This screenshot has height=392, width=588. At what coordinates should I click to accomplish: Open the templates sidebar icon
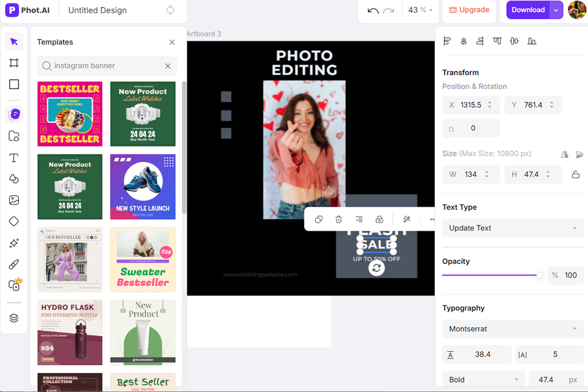tap(14, 114)
